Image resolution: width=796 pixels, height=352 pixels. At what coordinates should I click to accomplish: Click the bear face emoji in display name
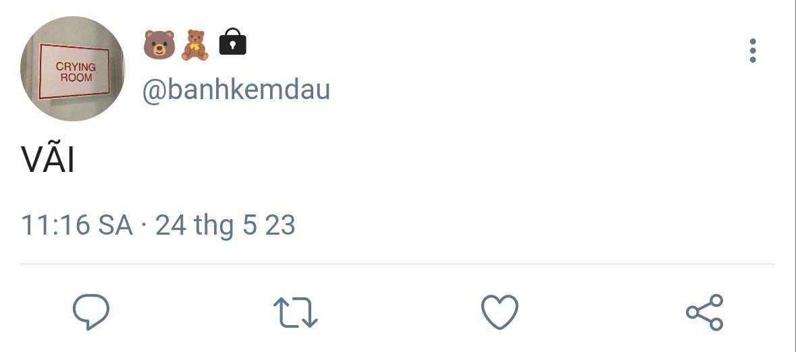[159, 45]
